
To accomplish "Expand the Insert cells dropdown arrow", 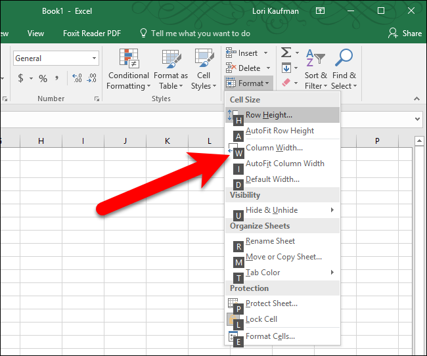I will click(x=266, y=53).
